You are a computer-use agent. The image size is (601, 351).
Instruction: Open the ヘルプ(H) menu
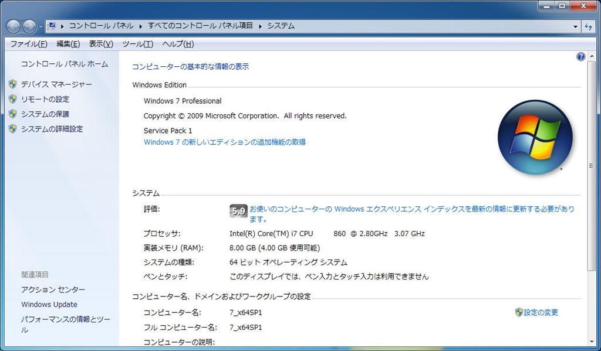pyautogui.click(x=178, y=44)
